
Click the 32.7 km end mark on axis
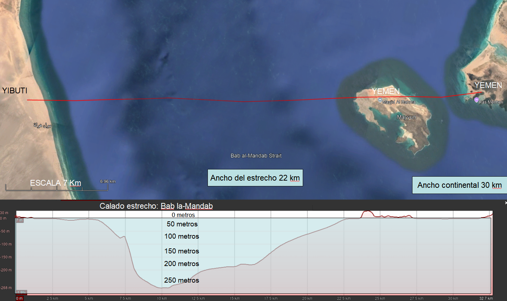[485, 298]
